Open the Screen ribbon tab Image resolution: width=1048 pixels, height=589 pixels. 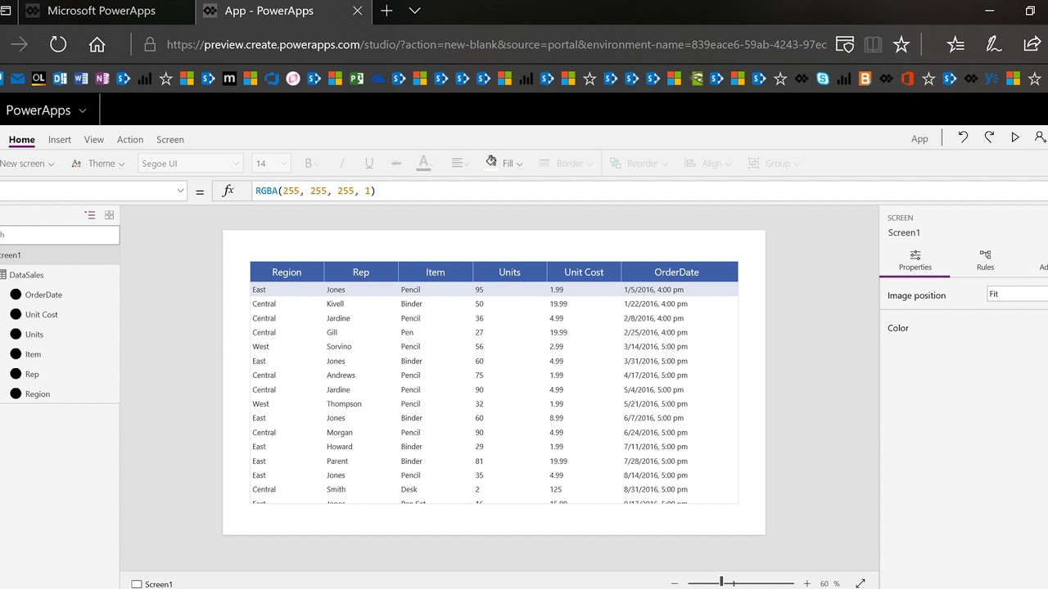tap(170, 140)
